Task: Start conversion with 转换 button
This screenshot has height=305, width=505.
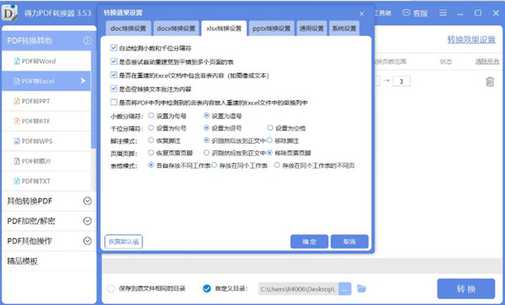Action: click(465, 288)
